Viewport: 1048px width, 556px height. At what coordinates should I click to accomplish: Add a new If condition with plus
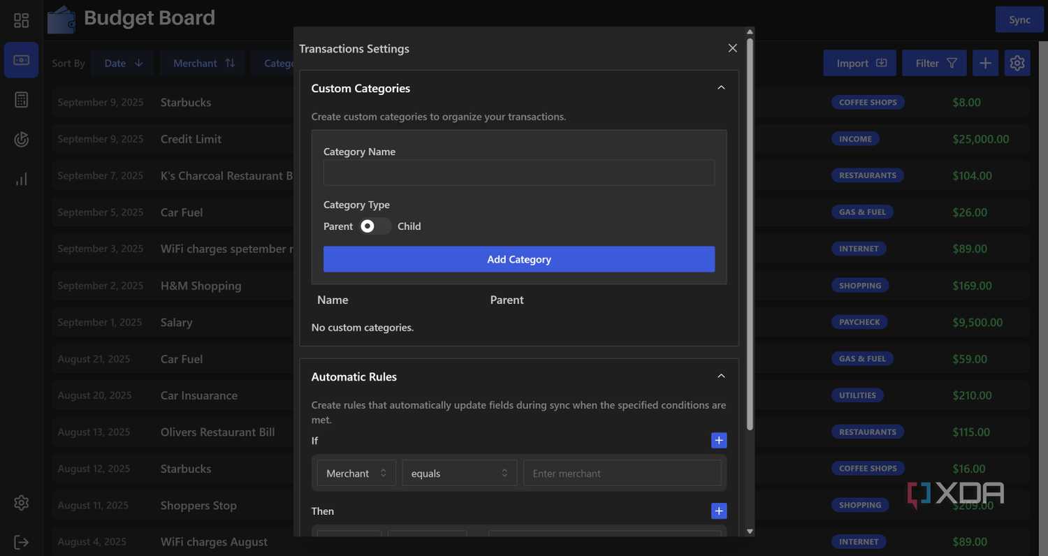[719, 440]
